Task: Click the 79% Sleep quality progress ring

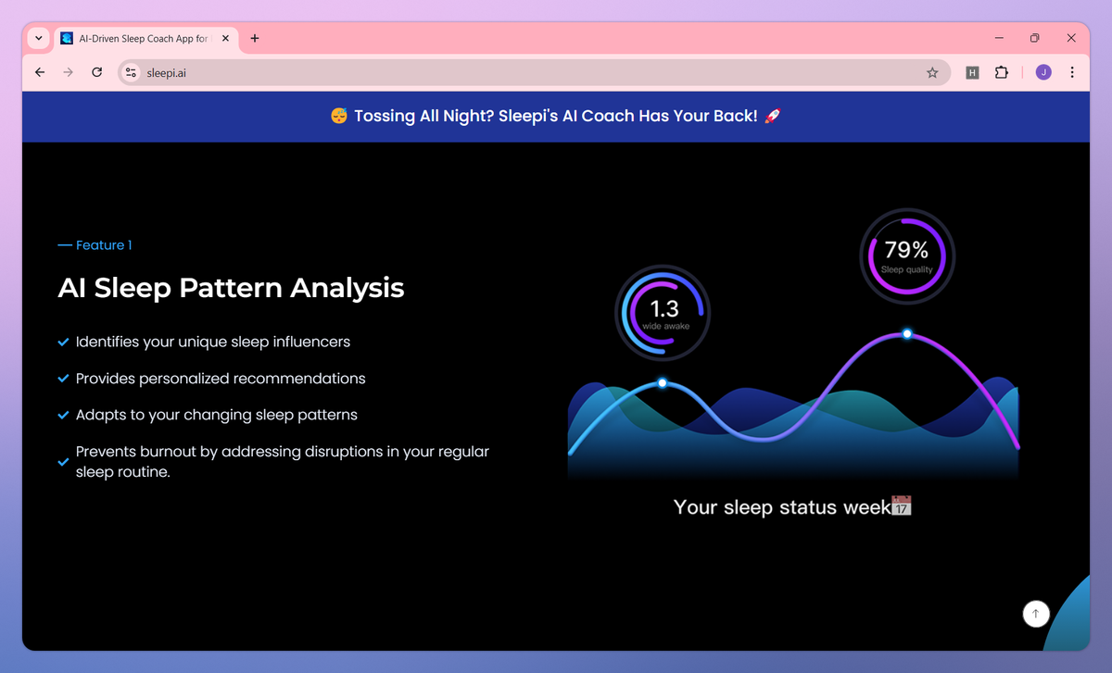Action: (x=906, y=256)
